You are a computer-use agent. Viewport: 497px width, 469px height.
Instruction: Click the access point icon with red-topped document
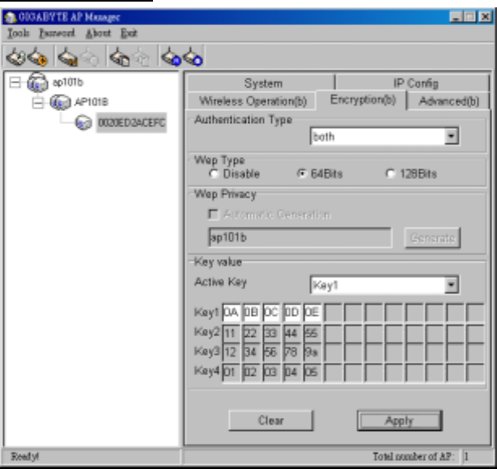120,57
